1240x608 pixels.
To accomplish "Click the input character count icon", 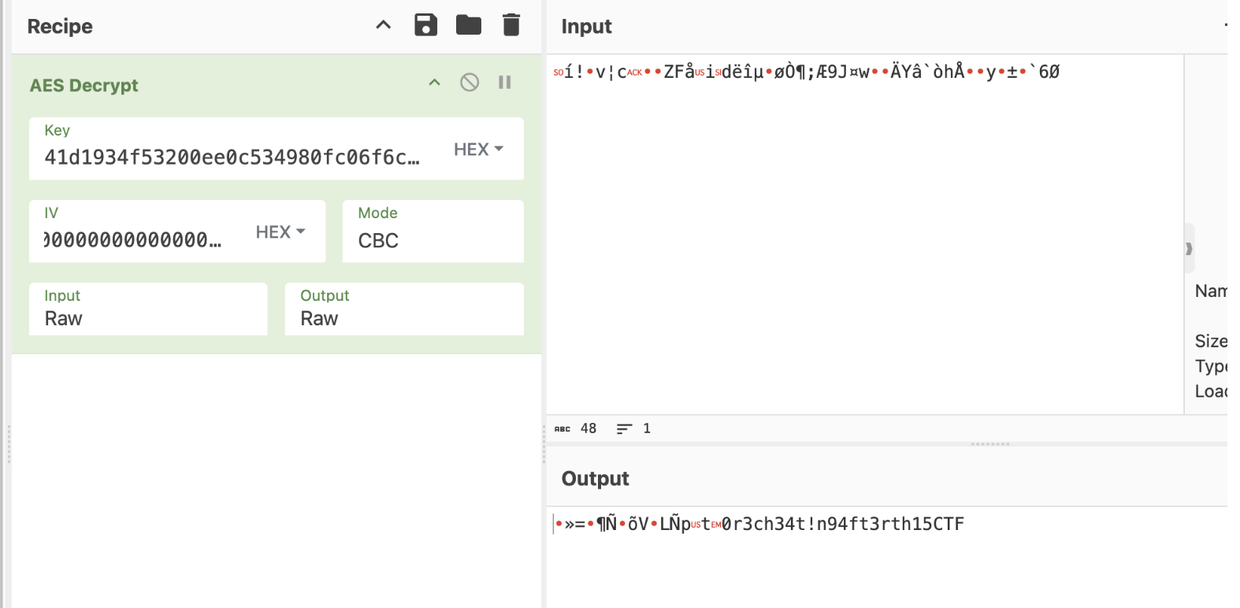I will (x=562, y=429).
